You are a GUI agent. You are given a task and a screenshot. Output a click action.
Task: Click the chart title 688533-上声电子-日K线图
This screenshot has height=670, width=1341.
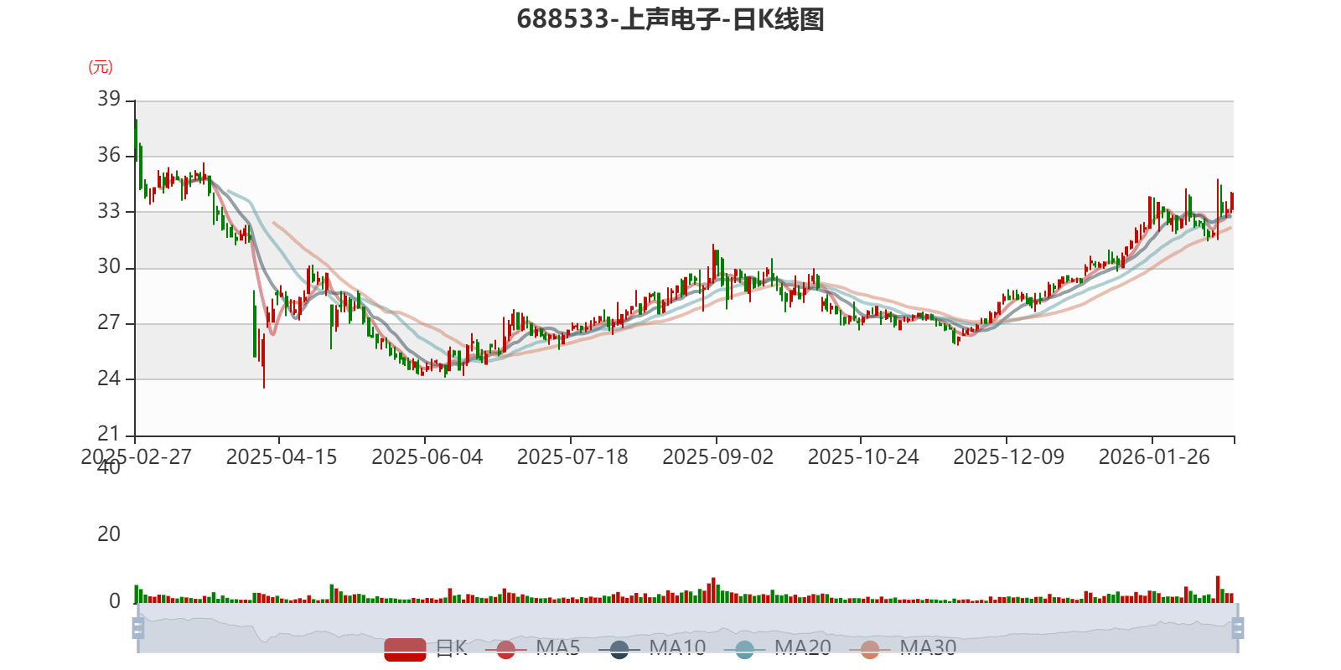tap(670, 19)
